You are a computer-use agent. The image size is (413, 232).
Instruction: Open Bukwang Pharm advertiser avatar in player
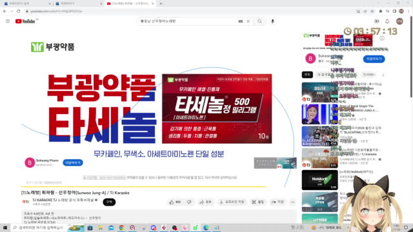coord(30,162)
